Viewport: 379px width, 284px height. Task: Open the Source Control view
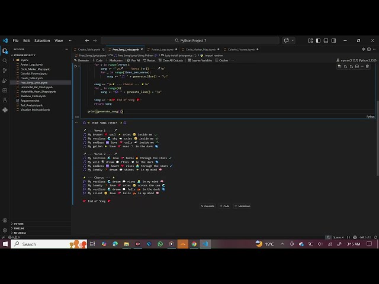5,70
